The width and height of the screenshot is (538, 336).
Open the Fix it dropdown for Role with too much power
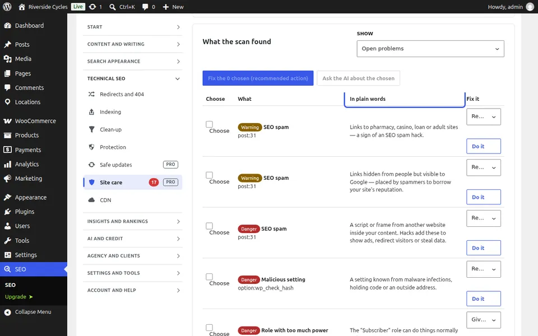pyautogui.click(x=484, y=320)
